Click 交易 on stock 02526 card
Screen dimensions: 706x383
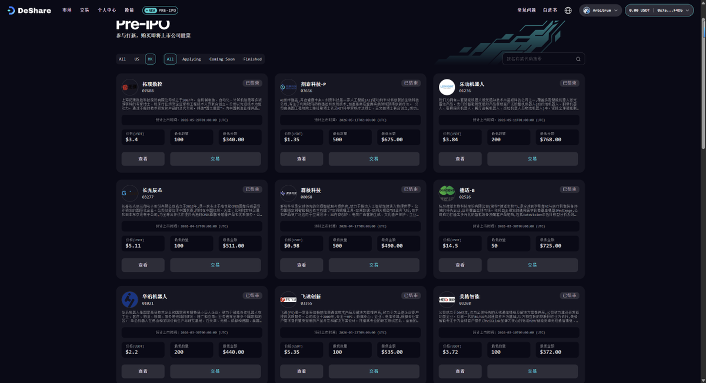tap(532, 265)
